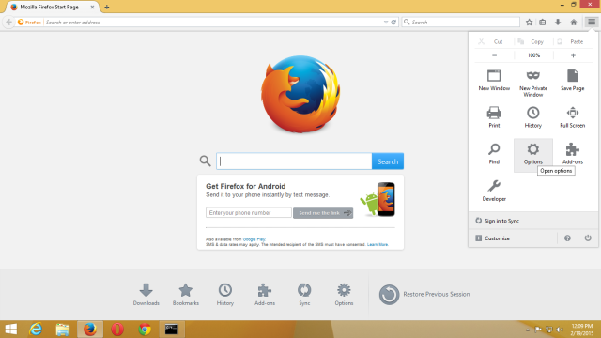
Task: Exit Firefox with power icon
Action: pos(588,238)
